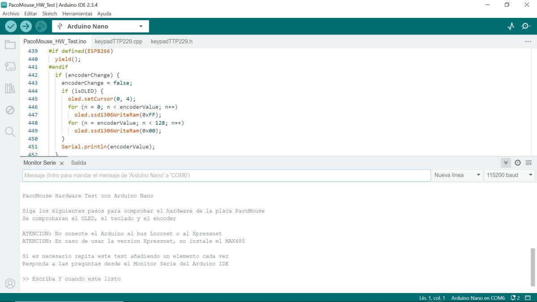Click Arduino Nano en COM6 in status bar
This screenshot has width=537, height=302.
[478, 298]
